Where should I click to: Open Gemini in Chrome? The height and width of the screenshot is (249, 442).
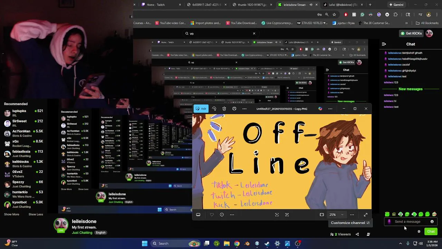pyautogui.click(x=396, y=5)
